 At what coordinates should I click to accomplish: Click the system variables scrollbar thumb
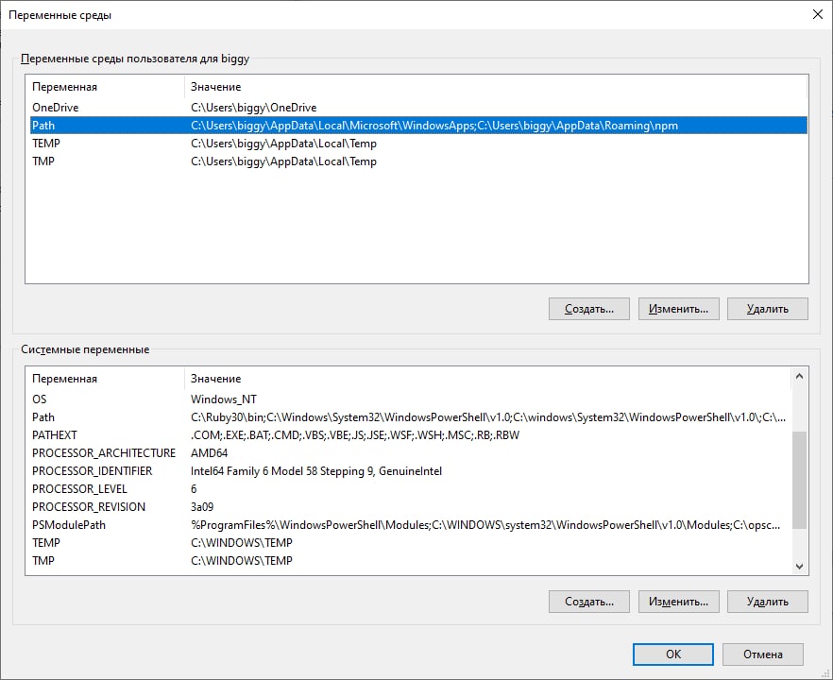[x=800, y=480]
